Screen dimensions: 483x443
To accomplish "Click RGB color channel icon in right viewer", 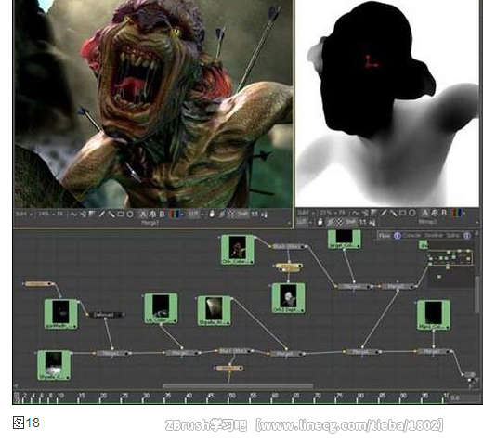I will [457, 213].
